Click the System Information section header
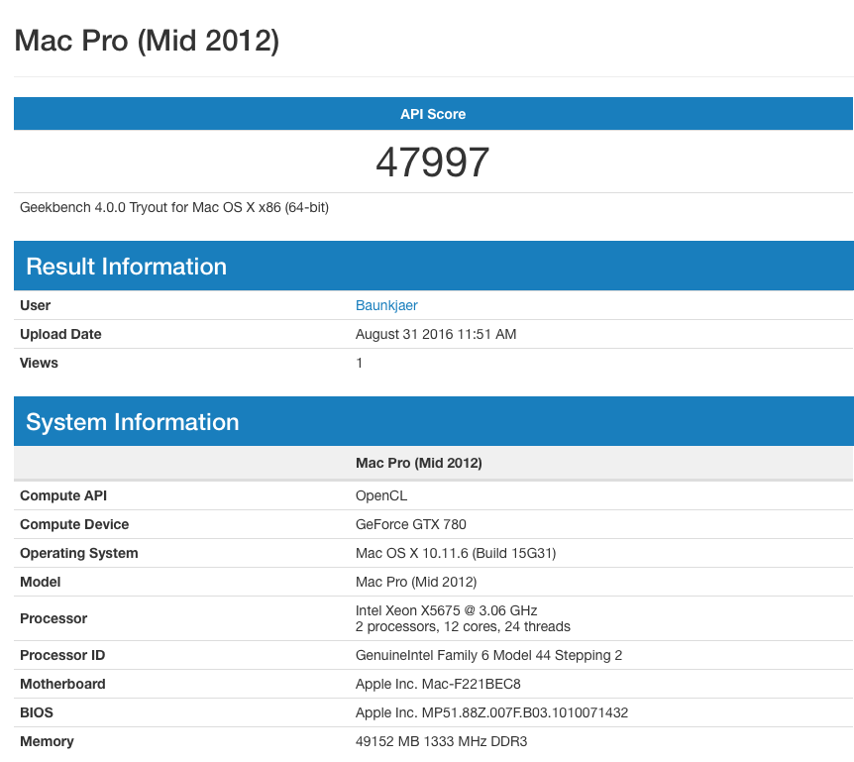 [x=434, y=421]
